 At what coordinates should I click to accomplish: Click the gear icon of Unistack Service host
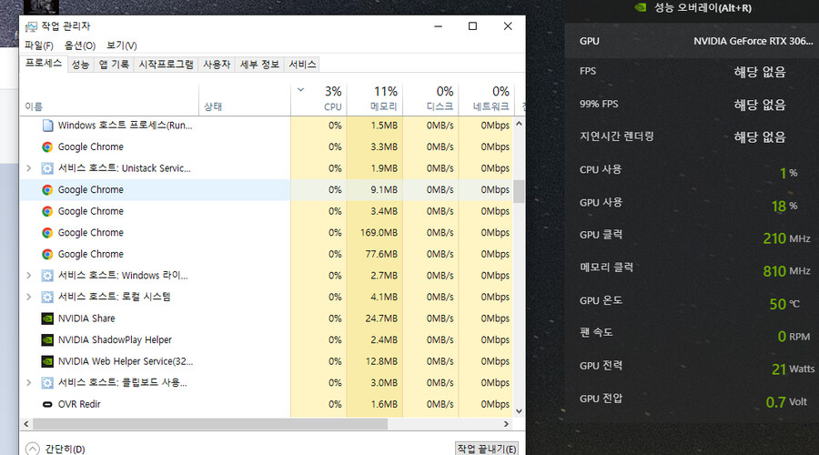[47, 168]
